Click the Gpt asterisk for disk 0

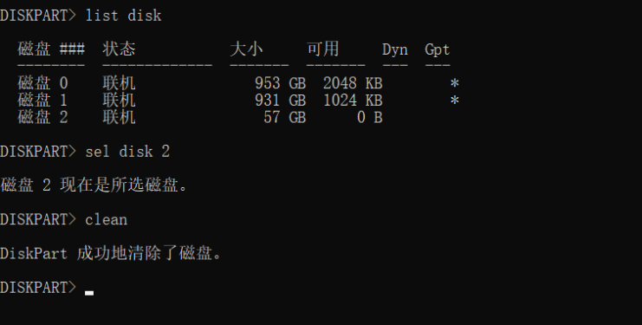tap(455, 83)
